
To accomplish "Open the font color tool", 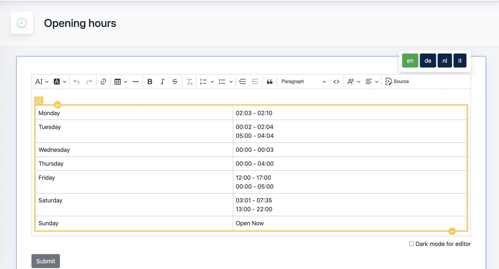I will click(x=57, y=81).
